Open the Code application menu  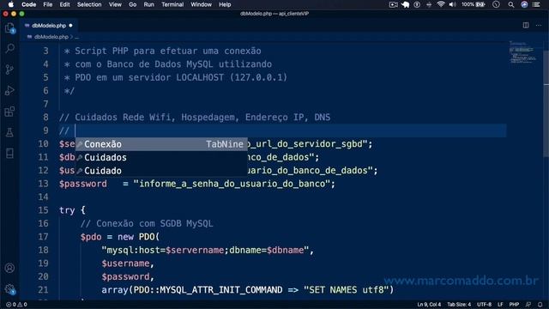coord(28,4)
